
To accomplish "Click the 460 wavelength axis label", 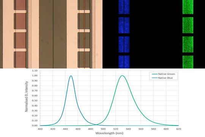I will (78, 129).
